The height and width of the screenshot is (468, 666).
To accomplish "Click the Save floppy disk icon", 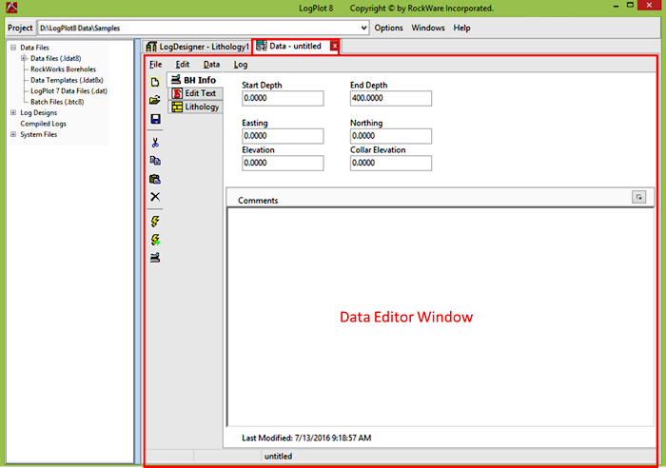I will (155, 119).
